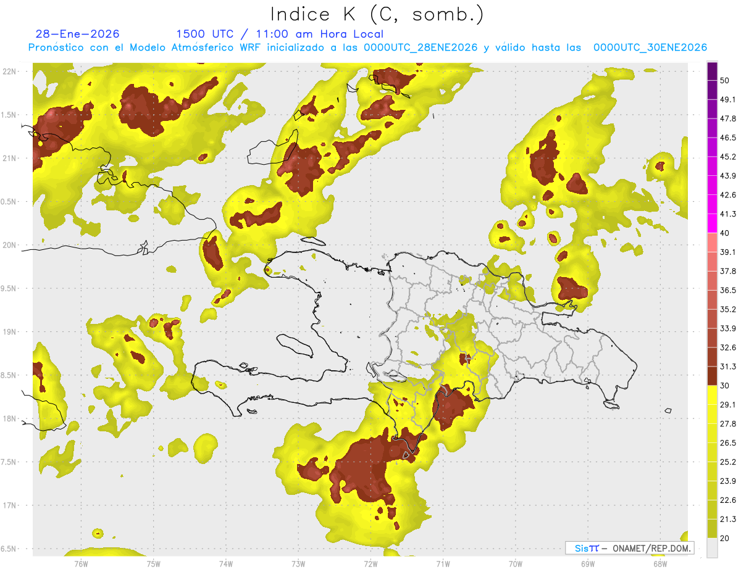Click the "20" color scale value
This screenshot has width=741, height=572.
pyautogui.click(x=725, y=539)
